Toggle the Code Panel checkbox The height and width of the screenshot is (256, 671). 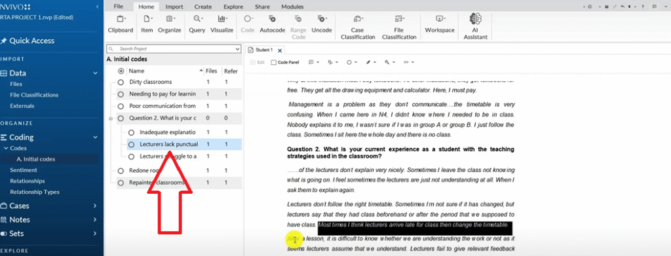click(273, 62)
